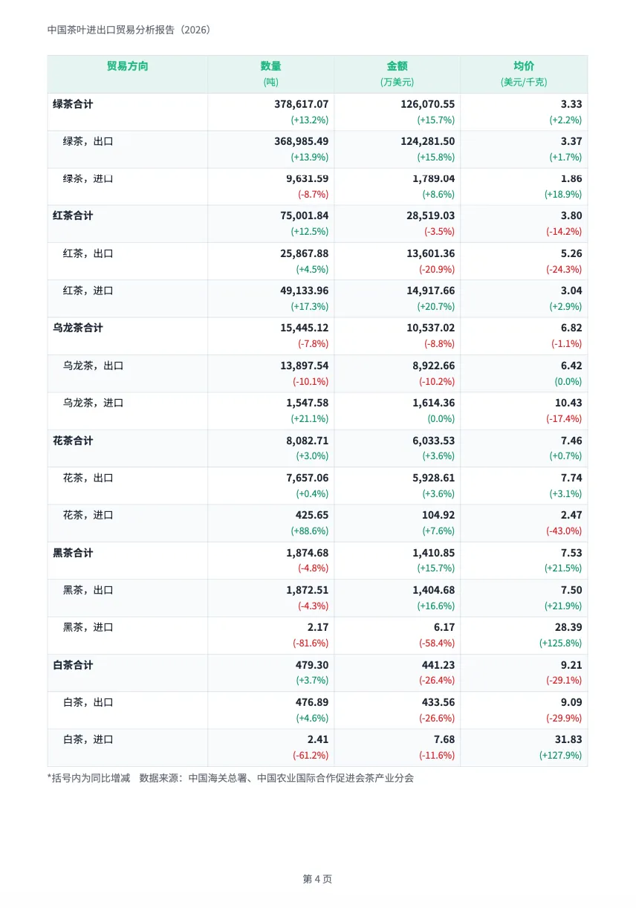This screenshot has width=636, height=908.
Task: Click the 均价 (美元/千克) column header
Action: (524, 74)
